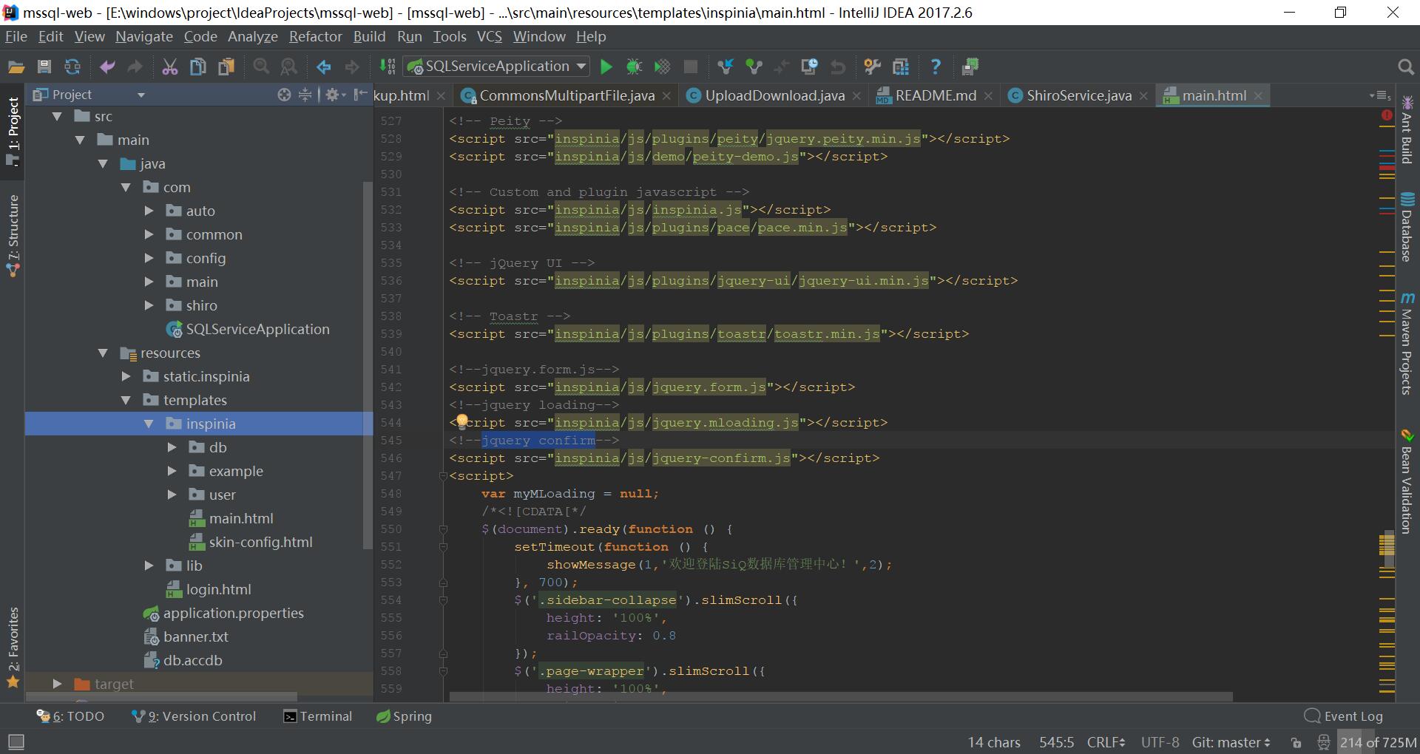Click the VCS Commit Changes icon
The image size is (1420, 754).
click(754, 67)
